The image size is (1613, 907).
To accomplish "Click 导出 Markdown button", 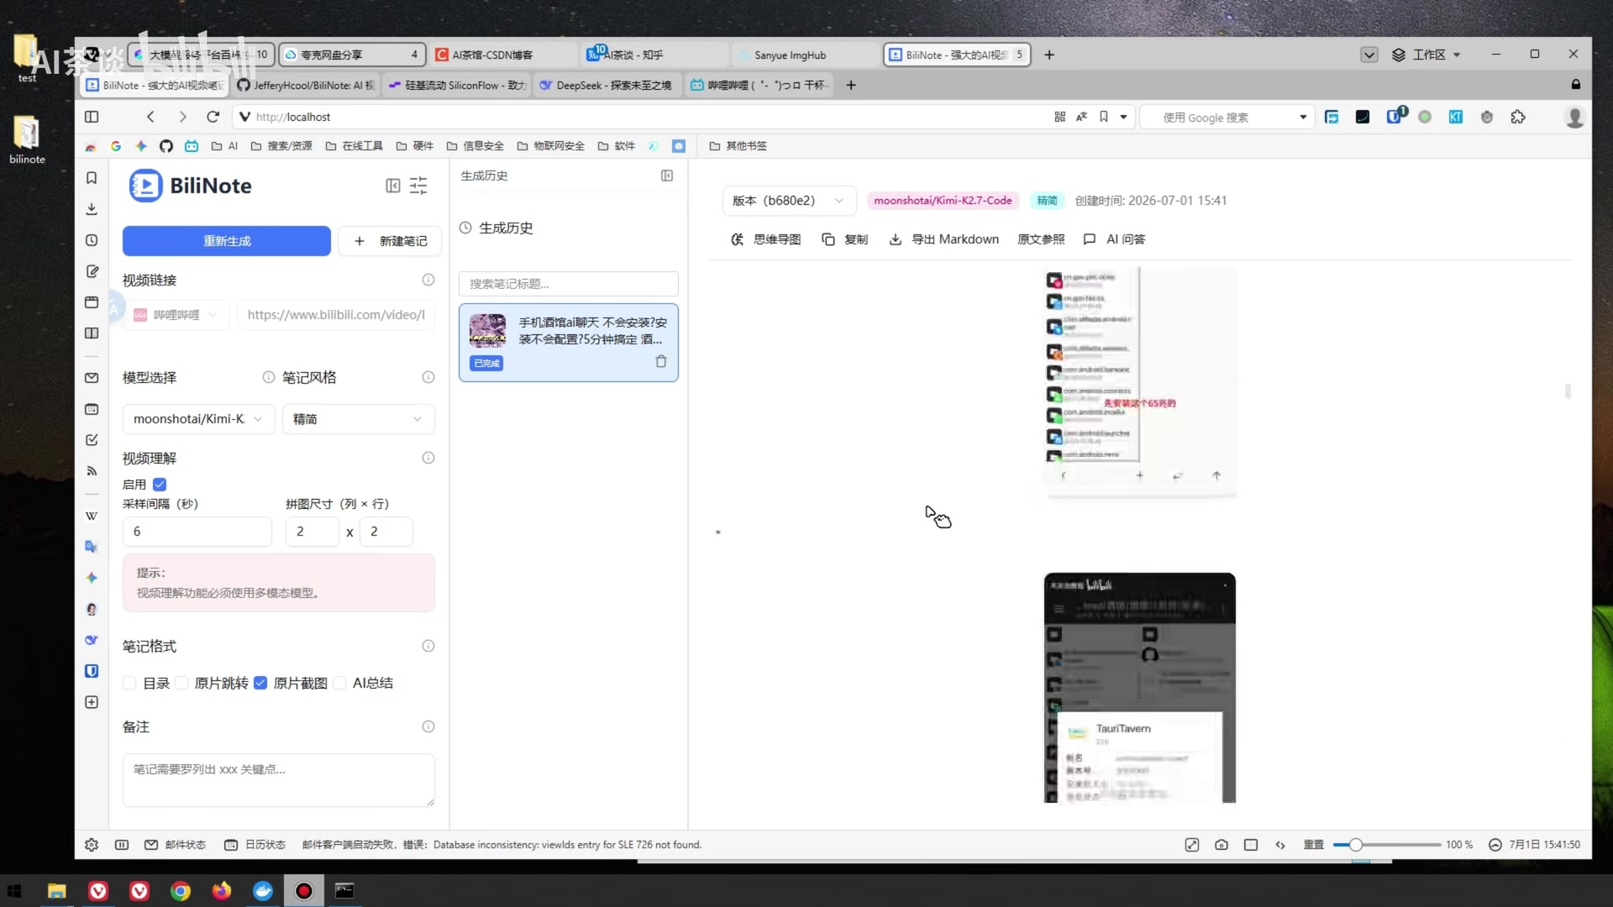I will (943, 239).
